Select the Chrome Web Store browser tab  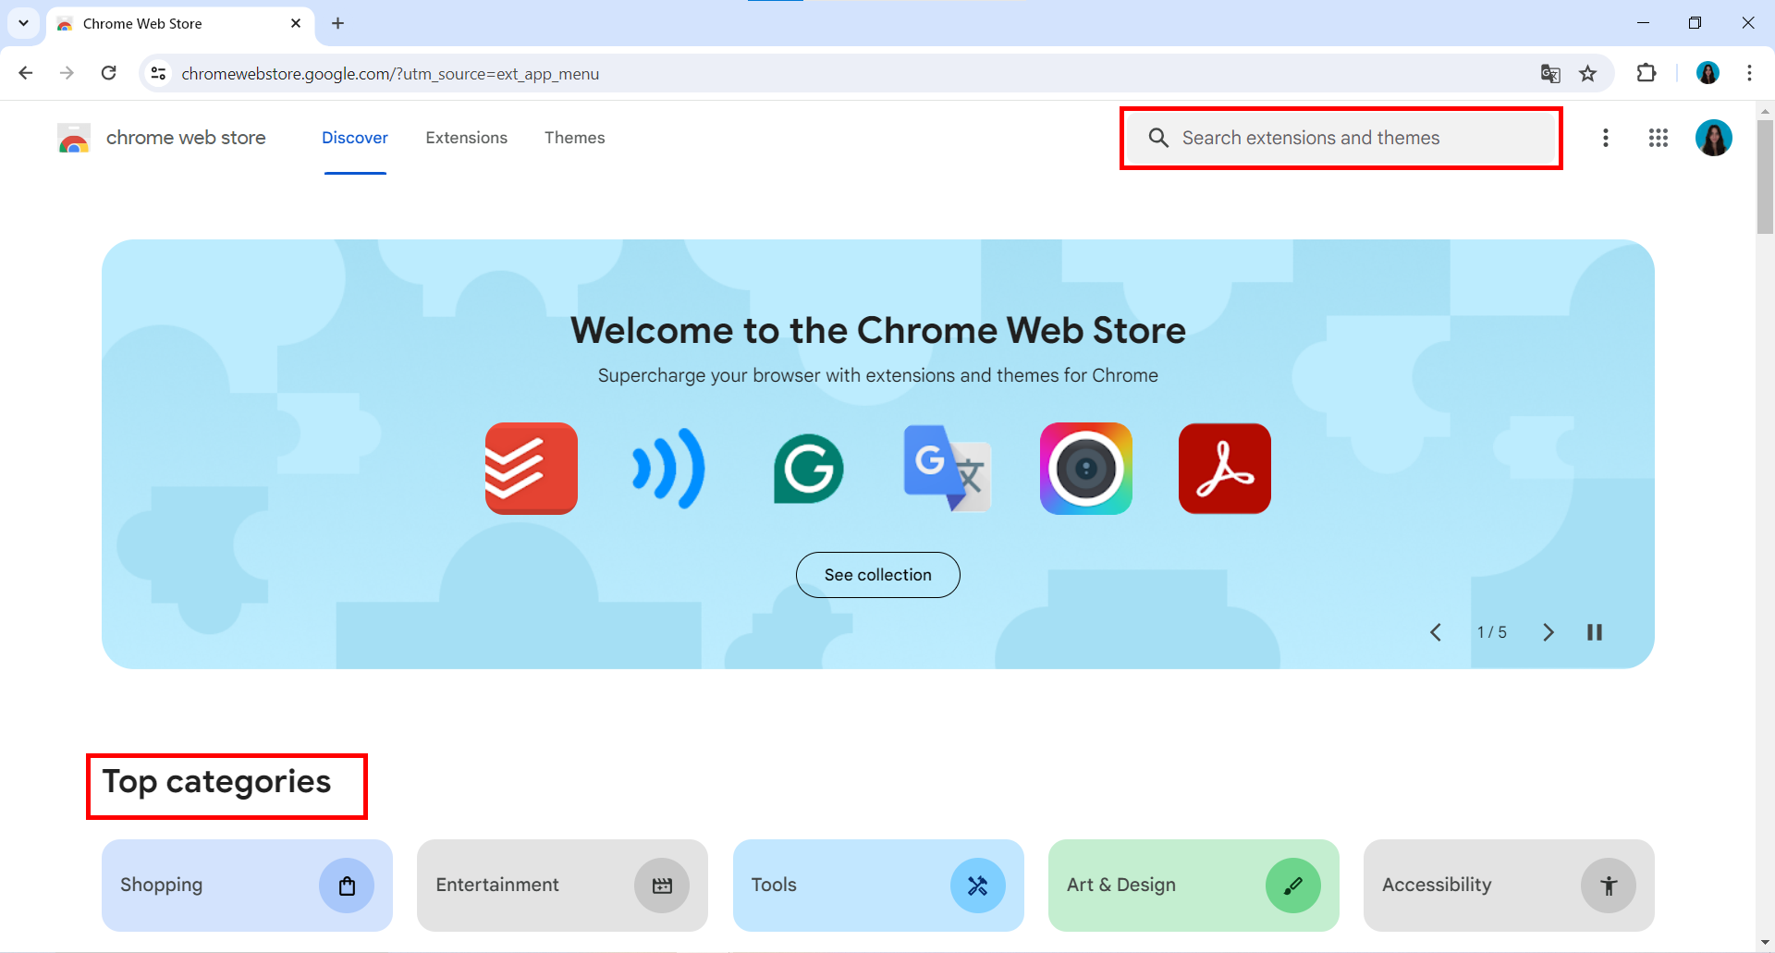pyautogui.click(x=180, y=24)
